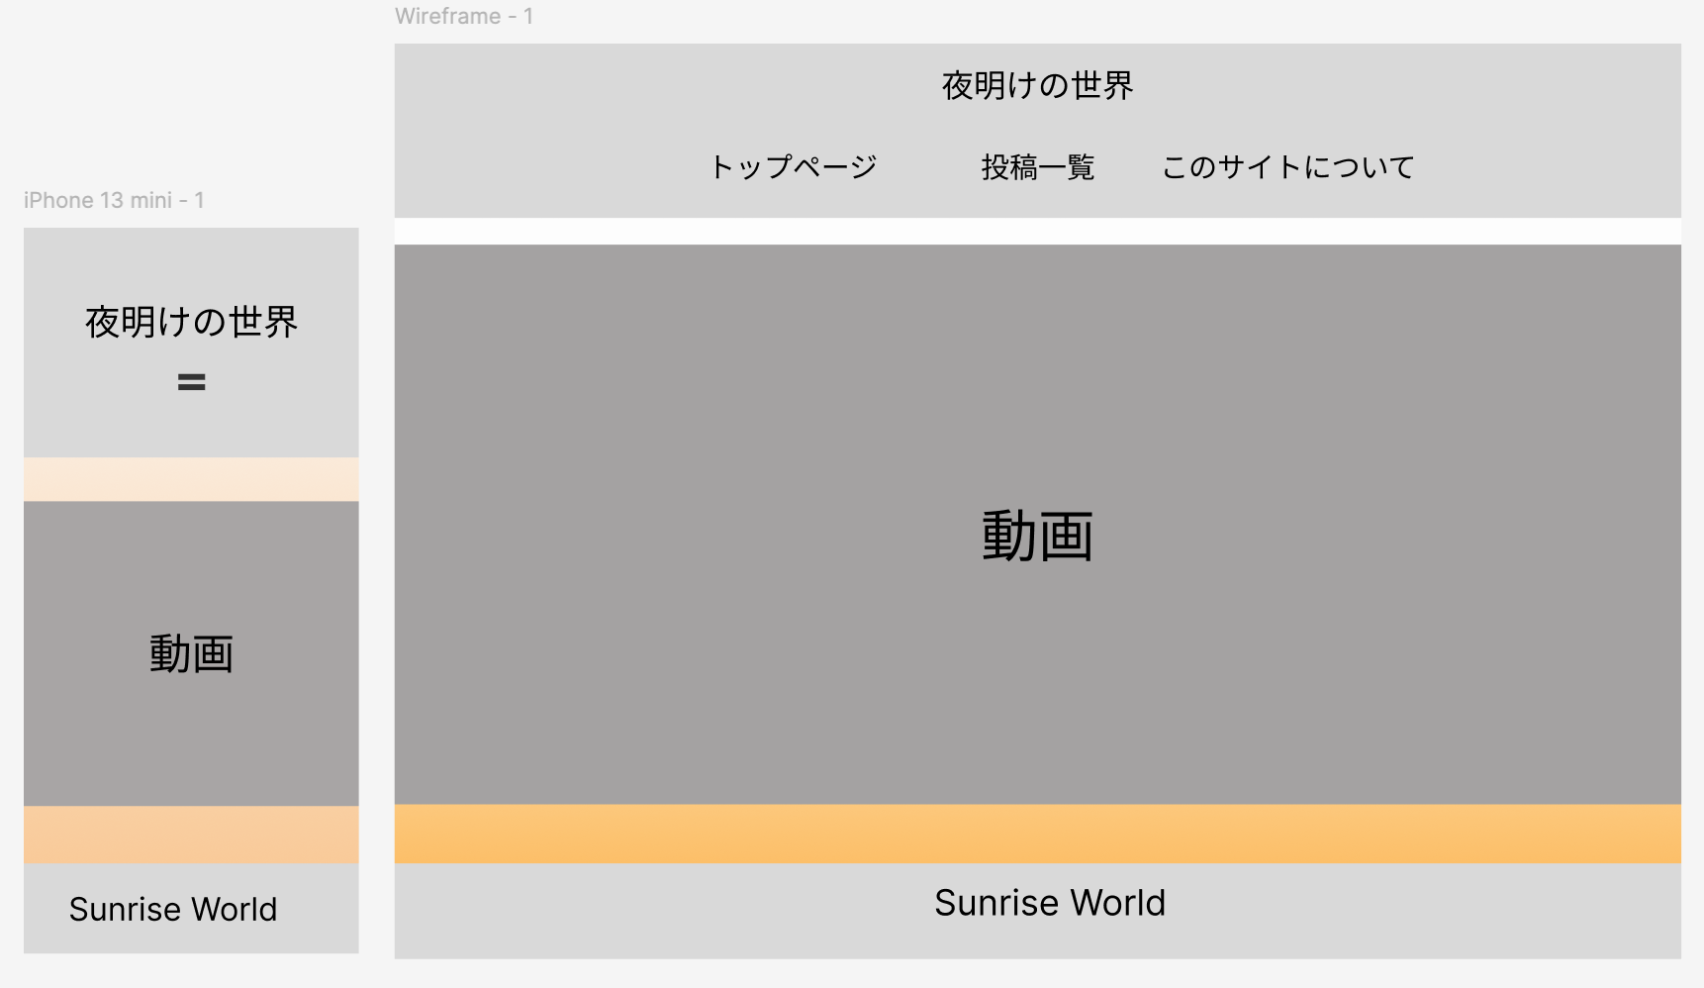The image size is (1704, 988).
Task: Click the このサイトについて navigation link
Action: pyautogui.click(x=1287, y=167)
